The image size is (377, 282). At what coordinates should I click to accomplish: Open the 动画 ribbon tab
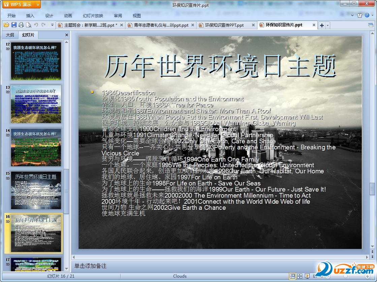click(68, 16)
